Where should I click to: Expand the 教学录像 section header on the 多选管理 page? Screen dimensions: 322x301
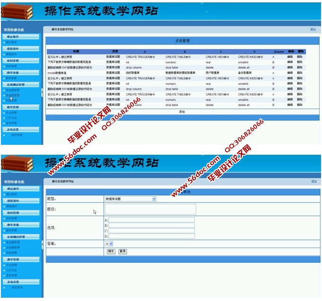(21, 72)
